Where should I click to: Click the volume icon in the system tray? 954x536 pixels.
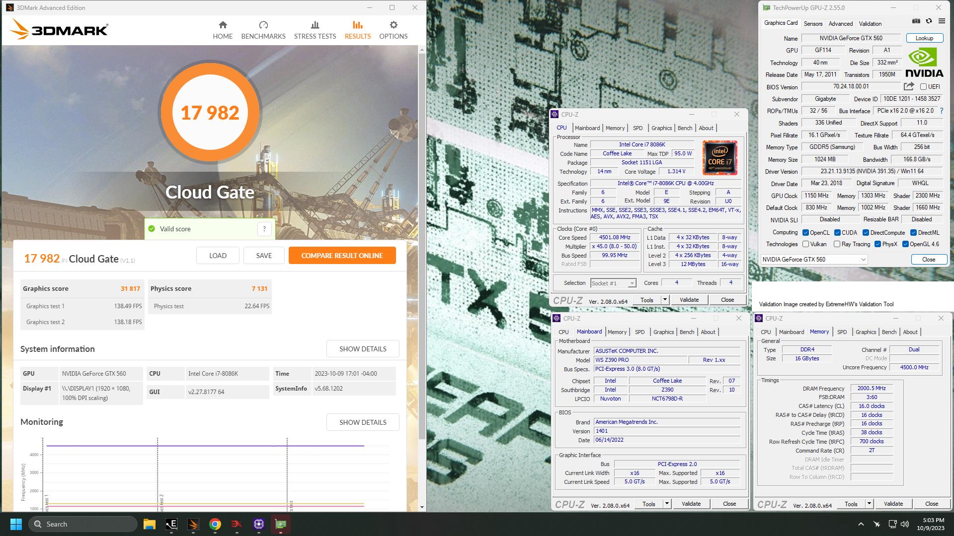pyautogui.click(x=905, y=524)
